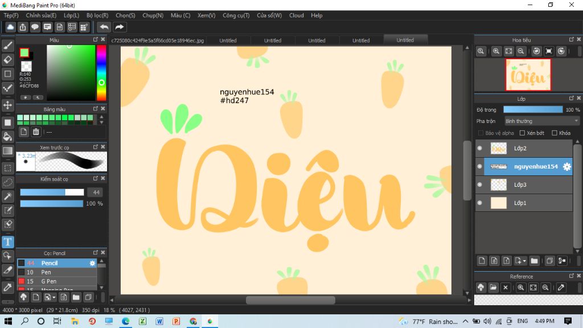Viewport: 583px width, 328px height.
Task: Open folder icon in Reference panel
Action: point(493,288)
